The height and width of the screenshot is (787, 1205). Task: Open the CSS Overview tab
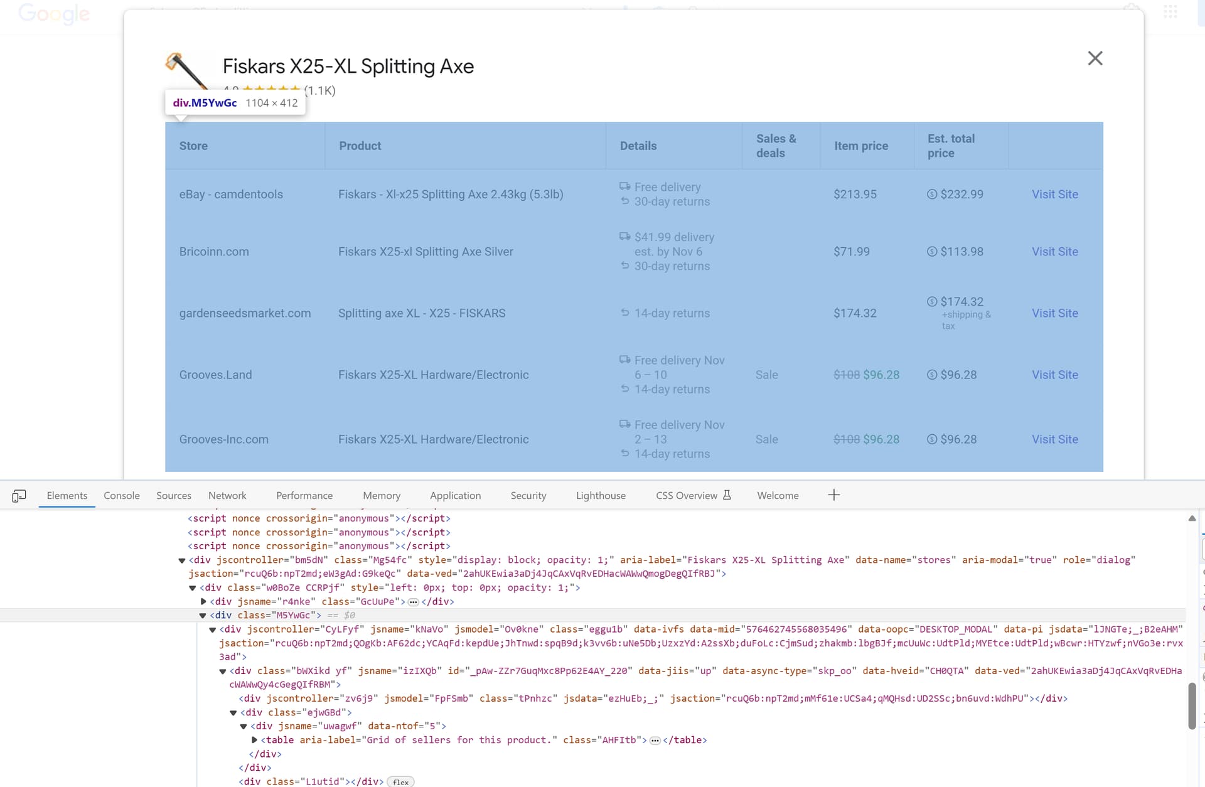(x=687, y=495)
